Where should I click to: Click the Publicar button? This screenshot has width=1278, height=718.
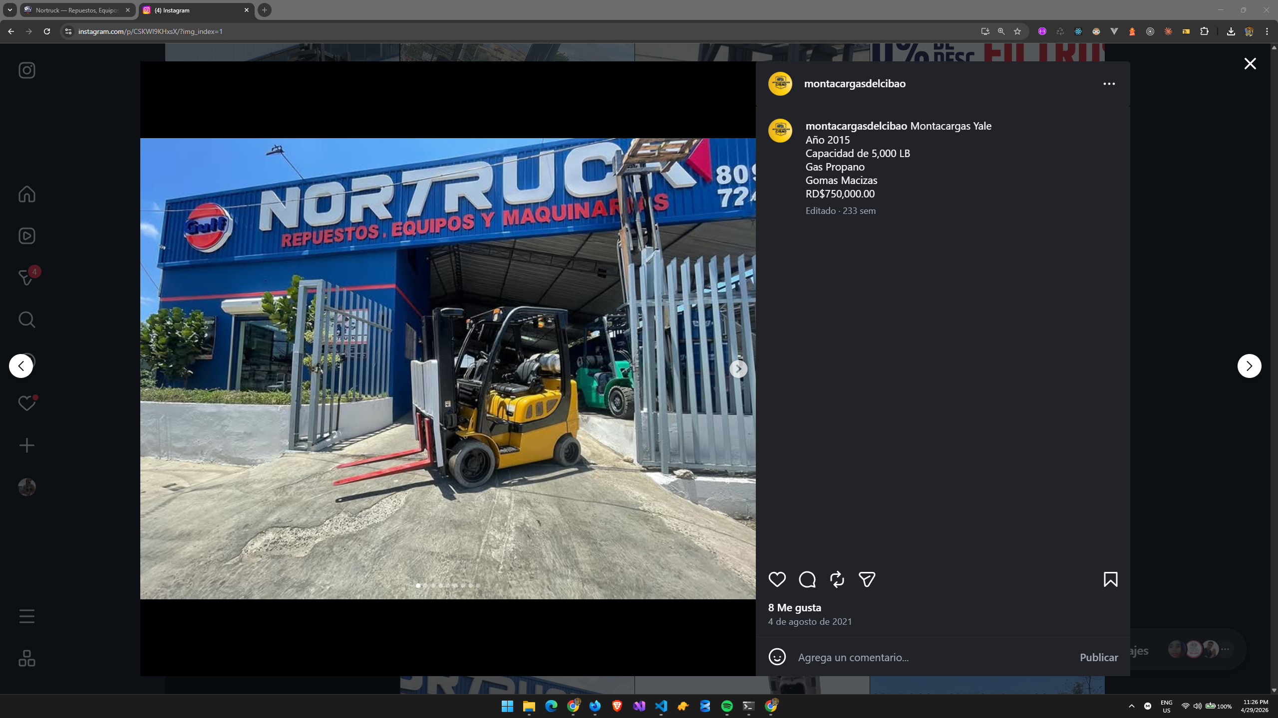click(x=1099, y=657)
